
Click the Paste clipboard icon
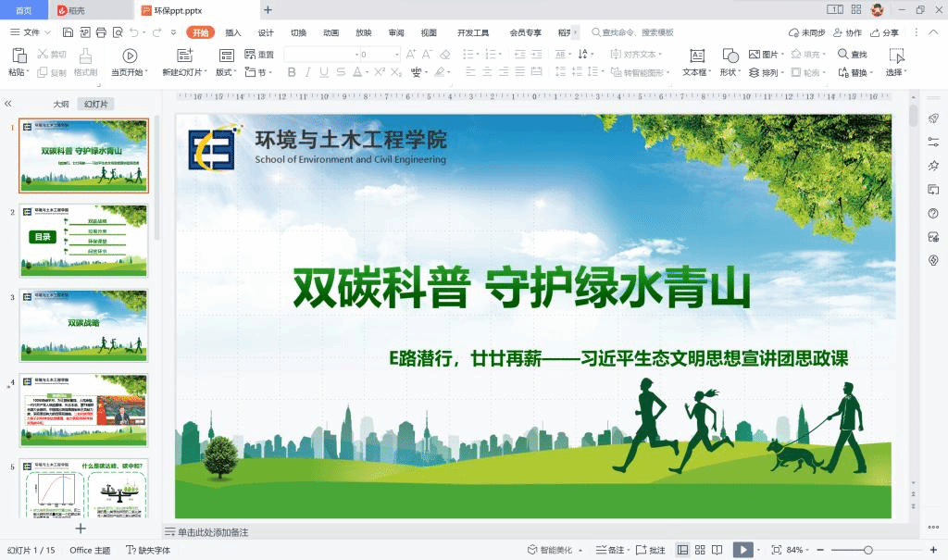coord(17,56)
